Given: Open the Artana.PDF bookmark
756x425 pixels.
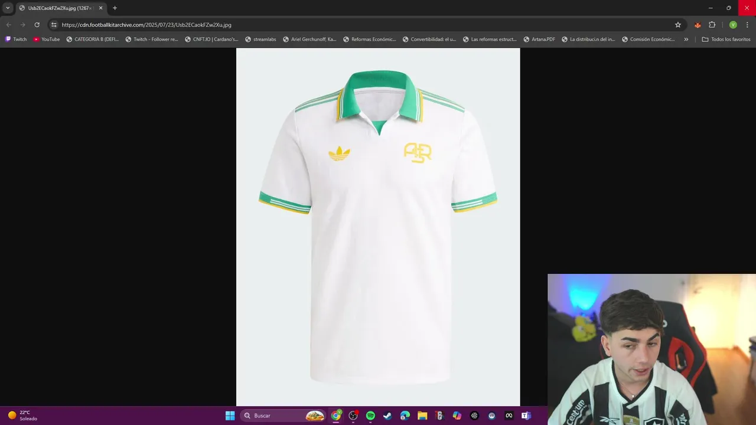Looking at the screenshot, I should click(539, 40).
